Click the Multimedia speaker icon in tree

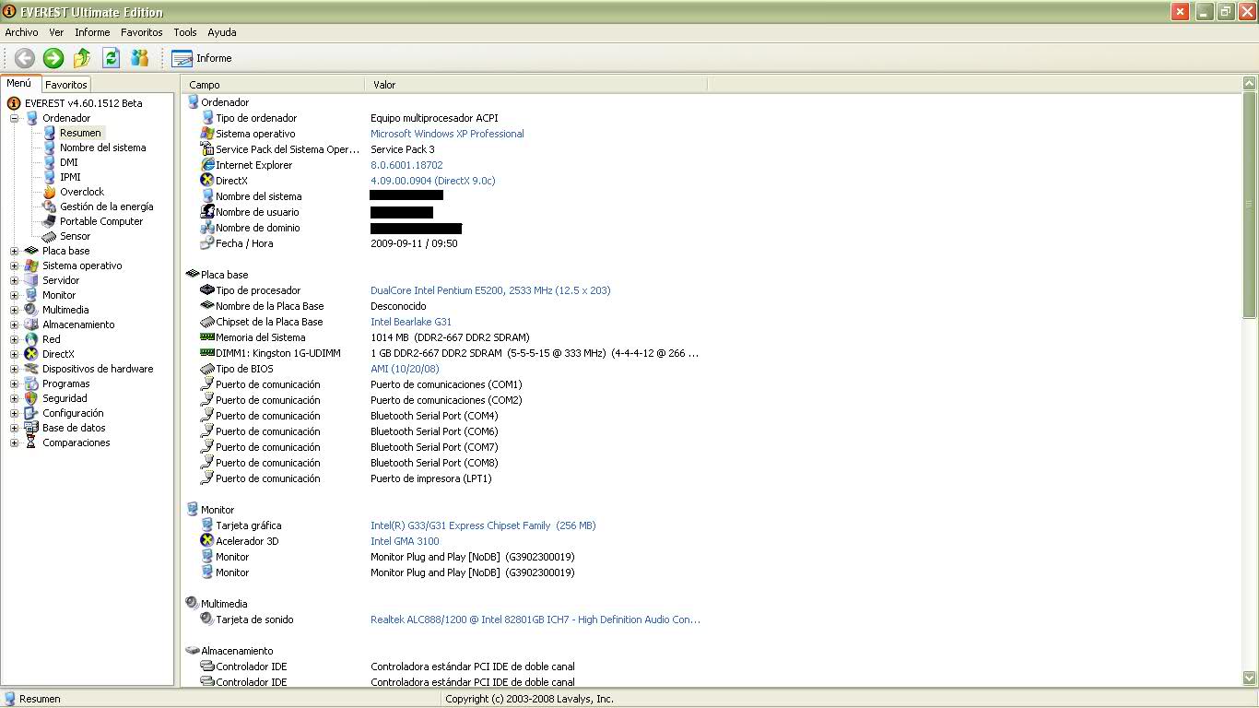(x=31, y=310)
